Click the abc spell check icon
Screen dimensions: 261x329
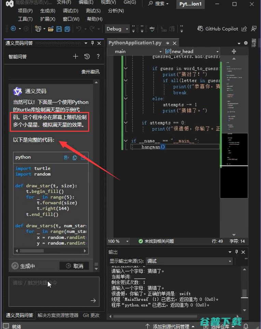tap(152, 29)
